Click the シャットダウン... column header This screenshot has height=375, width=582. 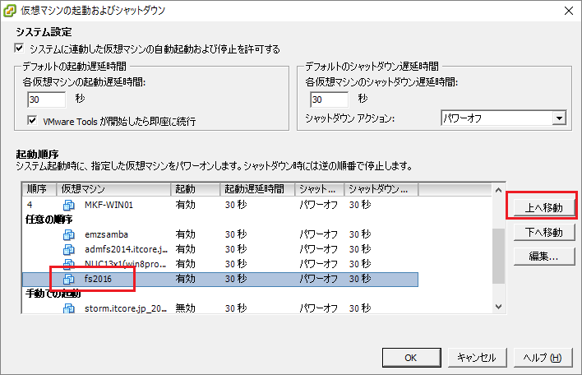point(381,189)
